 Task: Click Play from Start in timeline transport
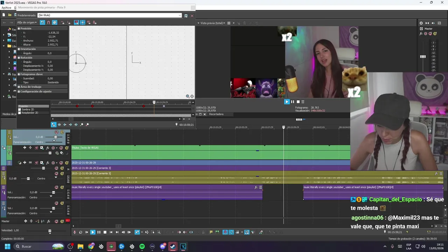click(86, 232)
